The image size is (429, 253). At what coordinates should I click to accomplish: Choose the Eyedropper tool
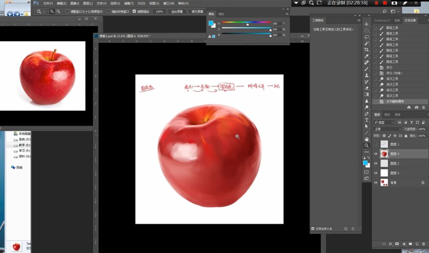[367, 56]
